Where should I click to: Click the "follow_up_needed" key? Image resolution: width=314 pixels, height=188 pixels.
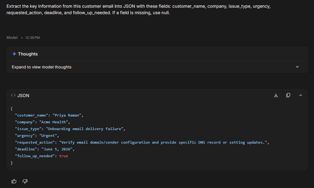pyautogui.click(x=35, y=156)
